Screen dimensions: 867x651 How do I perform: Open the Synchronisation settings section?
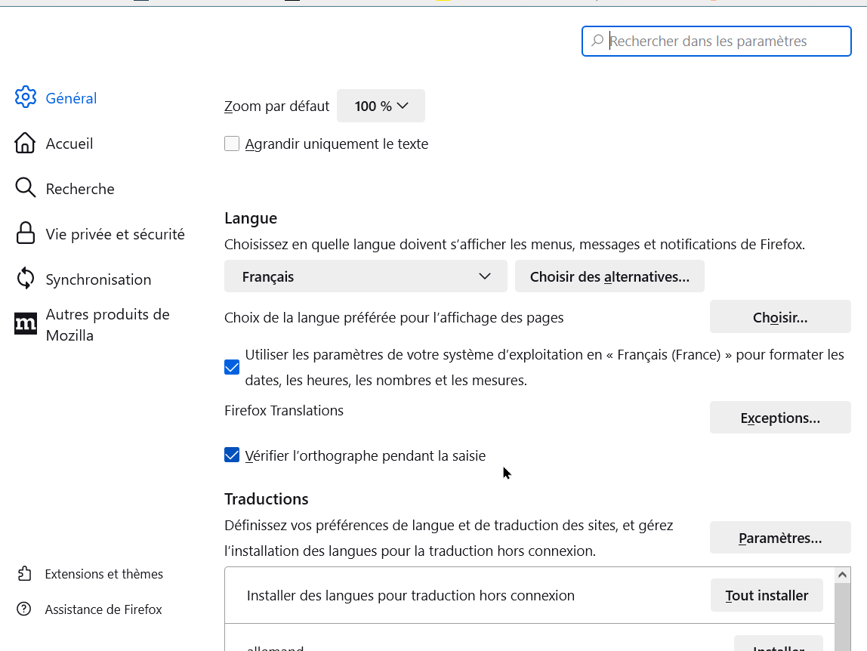98,279
